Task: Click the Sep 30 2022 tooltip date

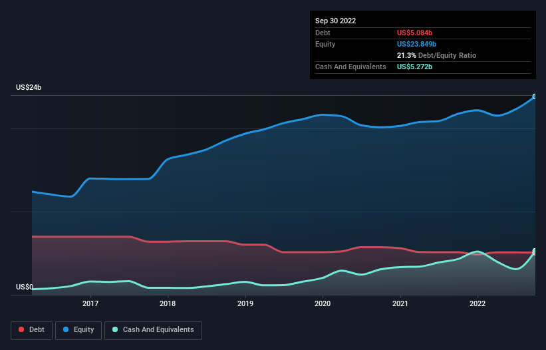Action: click(x=335, y=21)
